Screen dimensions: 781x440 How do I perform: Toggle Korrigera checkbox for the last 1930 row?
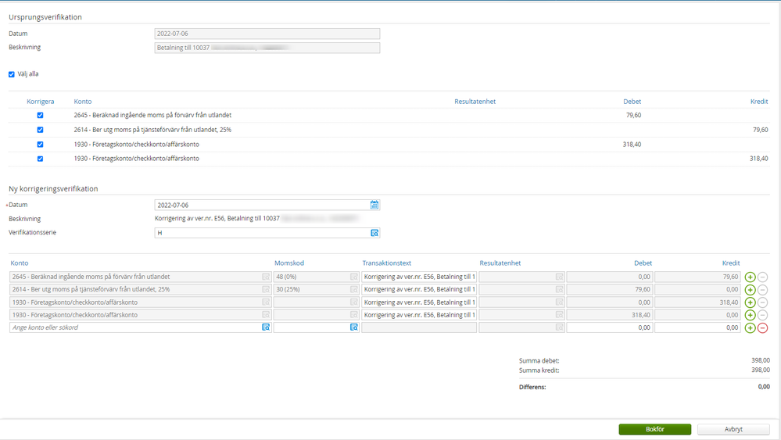(41, 159)
